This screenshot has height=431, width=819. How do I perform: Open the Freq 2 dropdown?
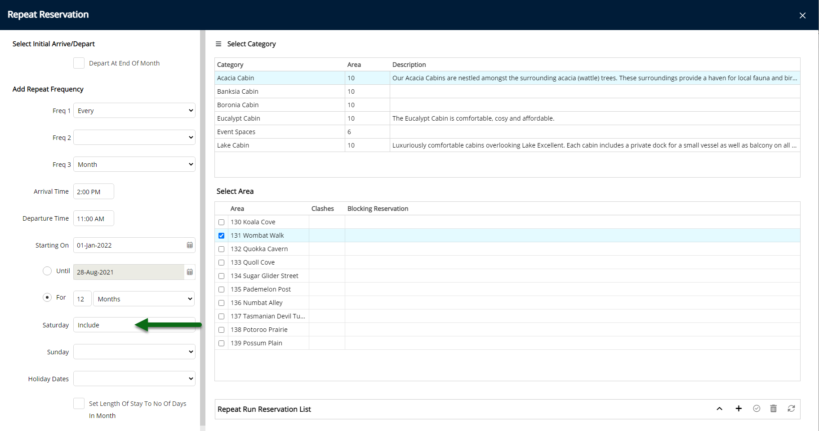[134, 138]
